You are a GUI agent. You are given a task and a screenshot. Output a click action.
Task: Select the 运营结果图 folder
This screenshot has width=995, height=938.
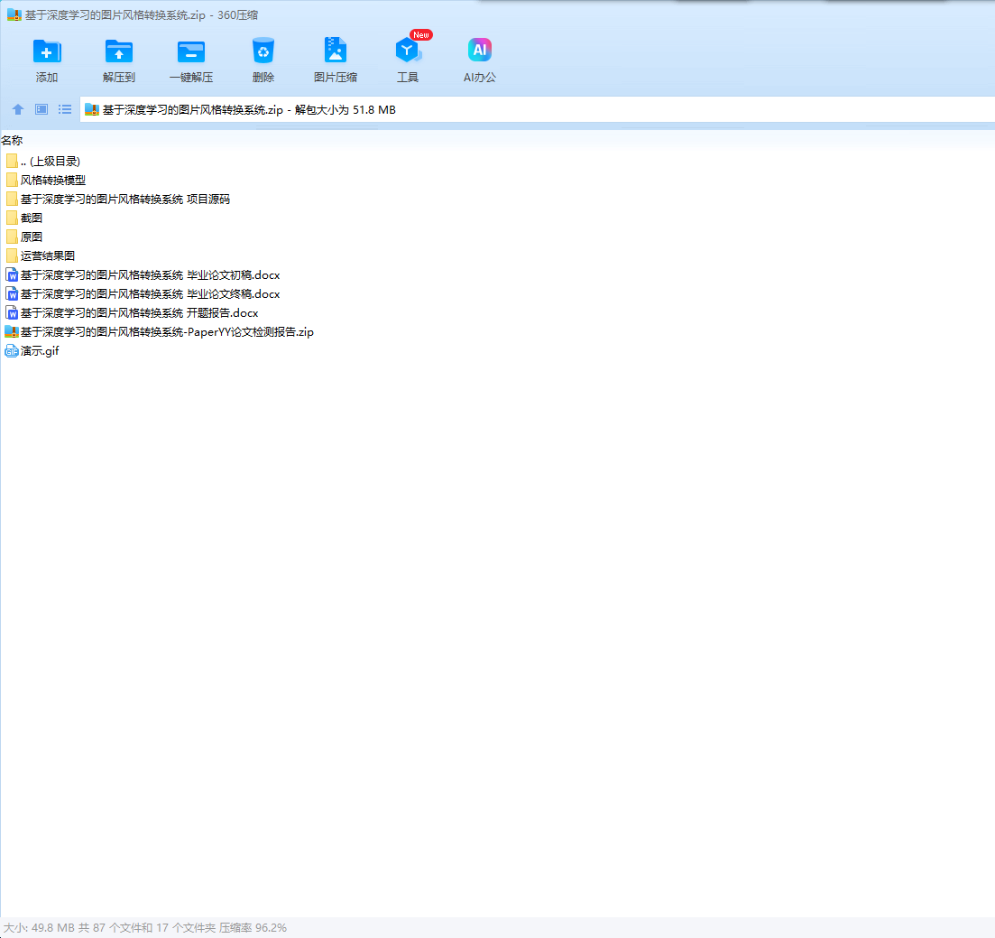[40, 255]
